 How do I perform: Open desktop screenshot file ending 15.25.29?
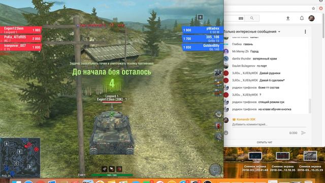pos(310,161)
